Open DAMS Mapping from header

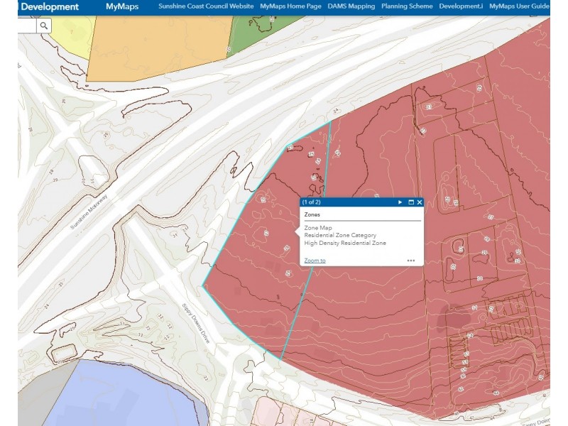coord(351,6)
